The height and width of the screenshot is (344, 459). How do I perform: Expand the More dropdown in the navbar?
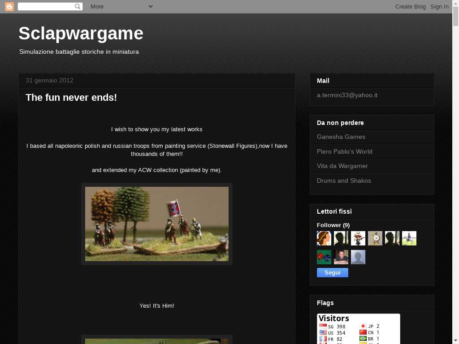[x=121, y=6]
